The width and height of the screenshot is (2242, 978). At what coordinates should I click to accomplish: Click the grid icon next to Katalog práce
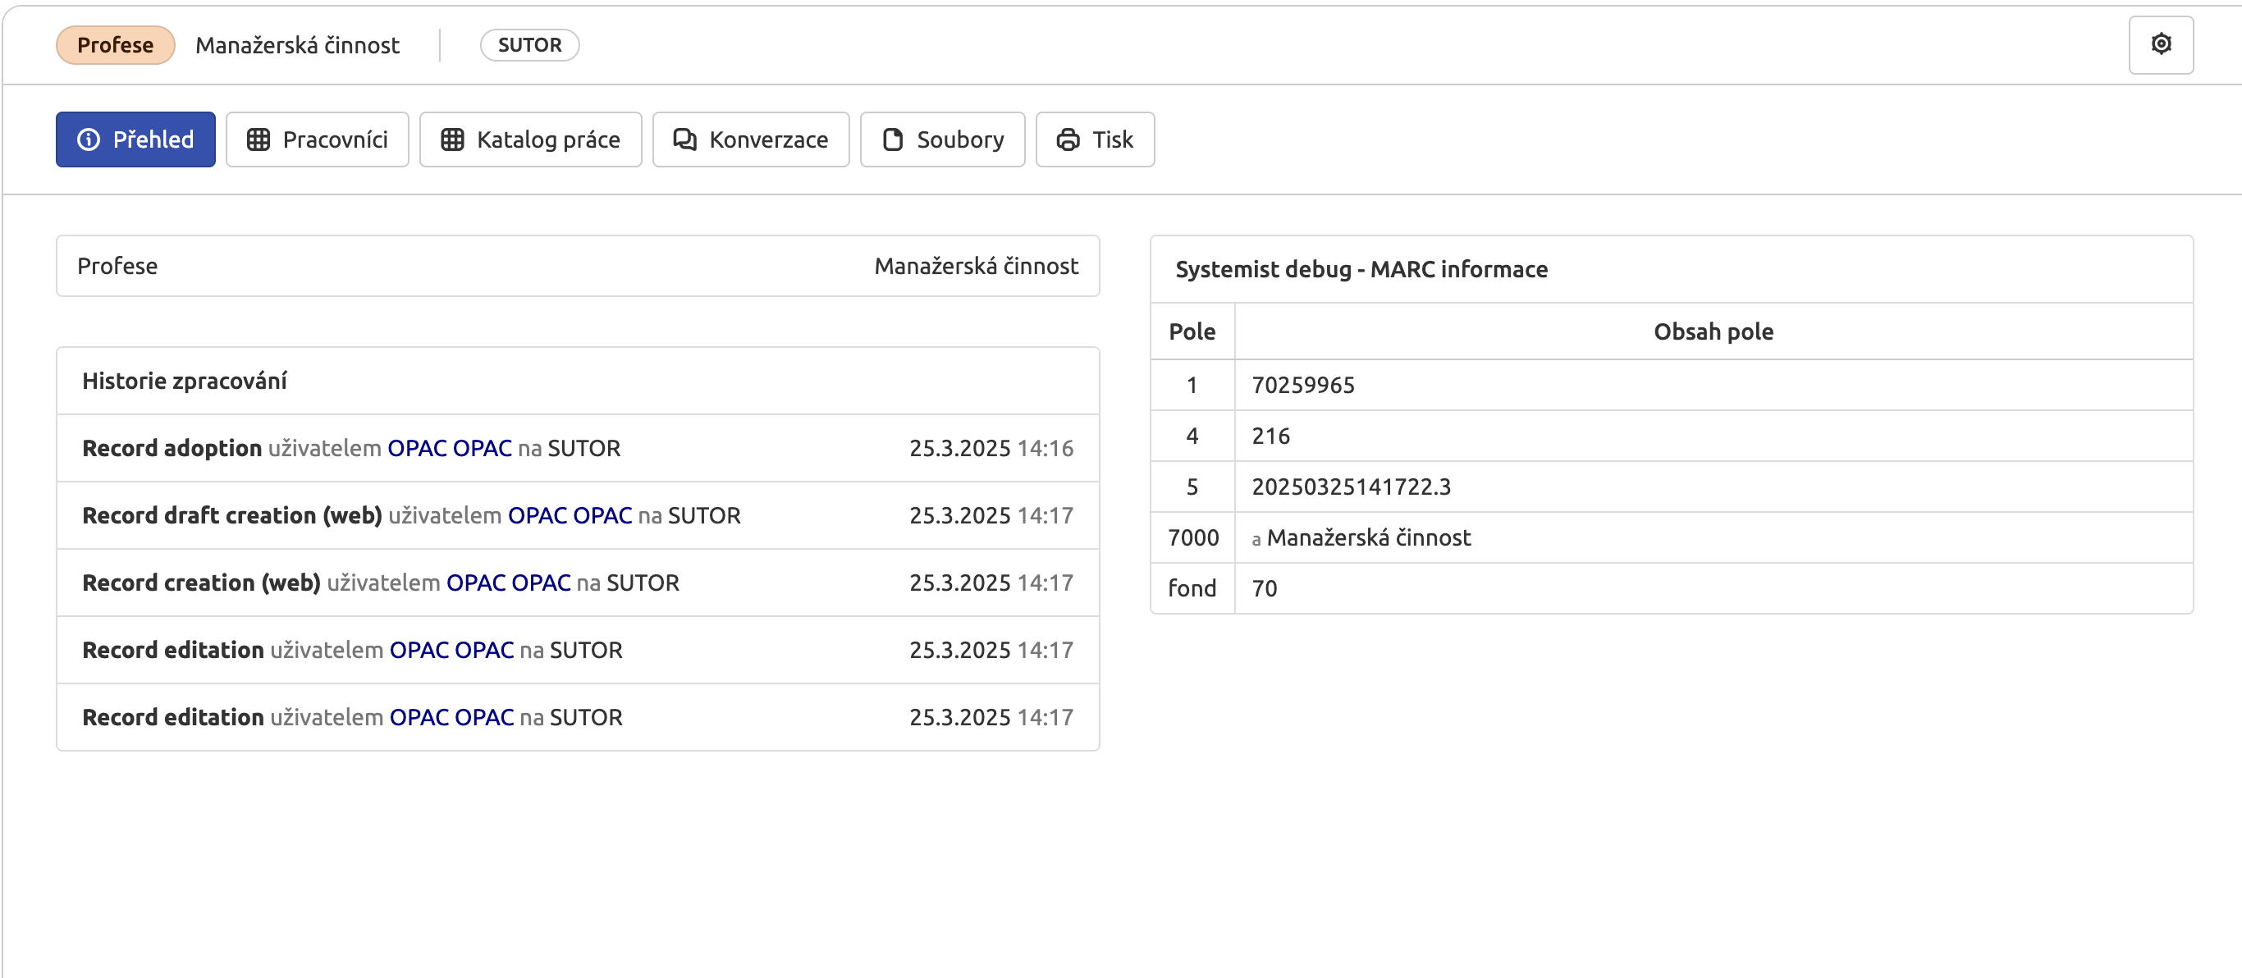pos(452,139)
